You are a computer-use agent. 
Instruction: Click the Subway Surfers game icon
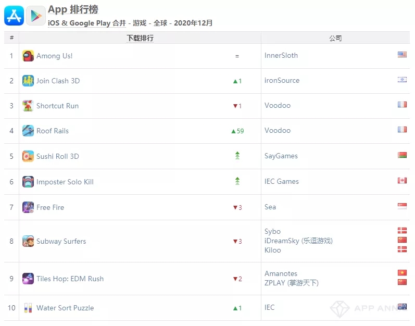click(28, 241)
